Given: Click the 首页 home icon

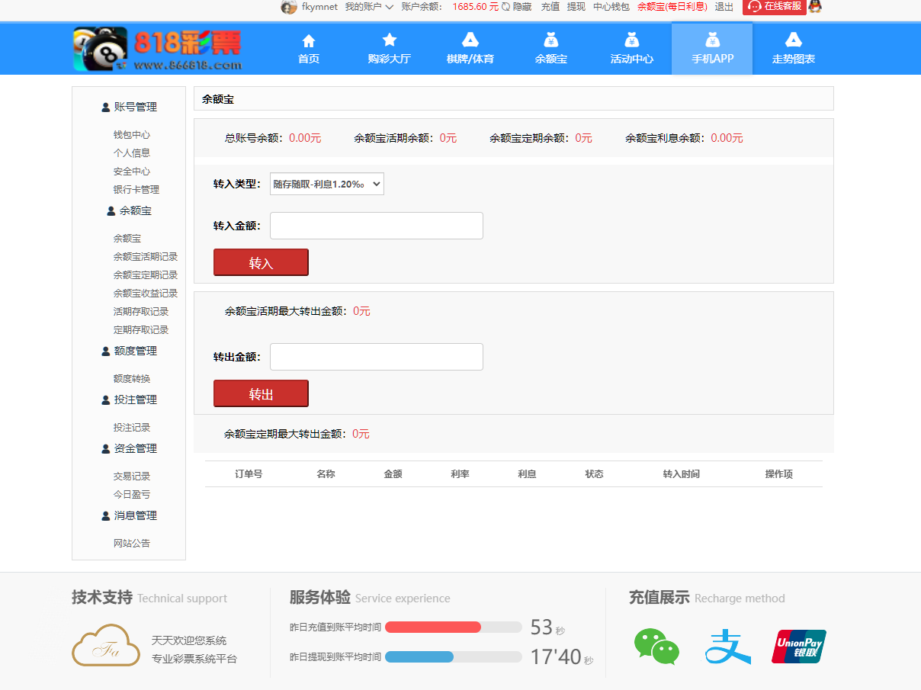Looking at the screenshot, I should pyautogui.click(x=308, y=40).
